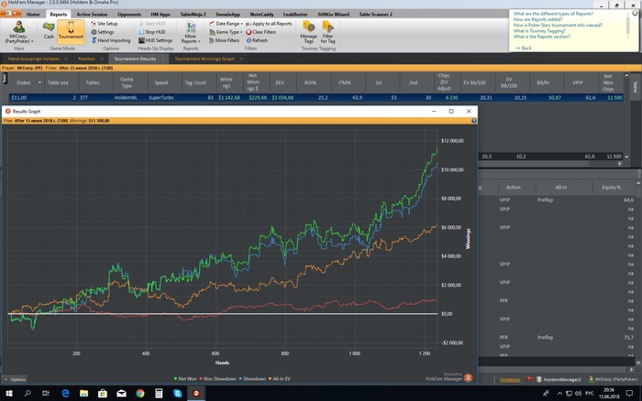Switch to the Tournament Winnings Graph report tab
This screenshot has height=401, width=642.
pos(205,59)
